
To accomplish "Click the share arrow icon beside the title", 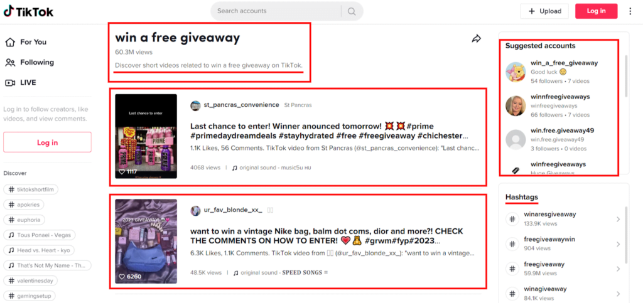I will [476, 39].
